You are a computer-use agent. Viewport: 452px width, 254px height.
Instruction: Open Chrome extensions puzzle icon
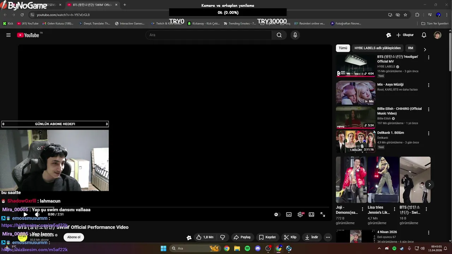click(417, 15)
